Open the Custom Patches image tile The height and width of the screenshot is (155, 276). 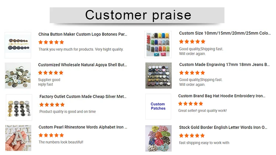click(158, 107)
